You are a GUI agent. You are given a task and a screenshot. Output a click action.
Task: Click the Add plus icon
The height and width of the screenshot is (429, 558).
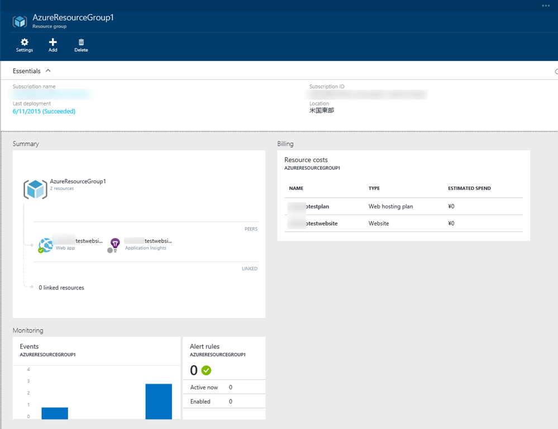(x=53, y=42)
